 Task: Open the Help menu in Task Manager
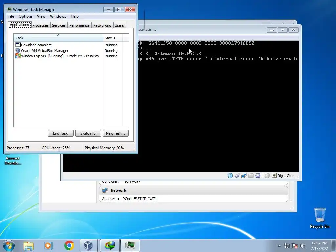pos(74,16)
